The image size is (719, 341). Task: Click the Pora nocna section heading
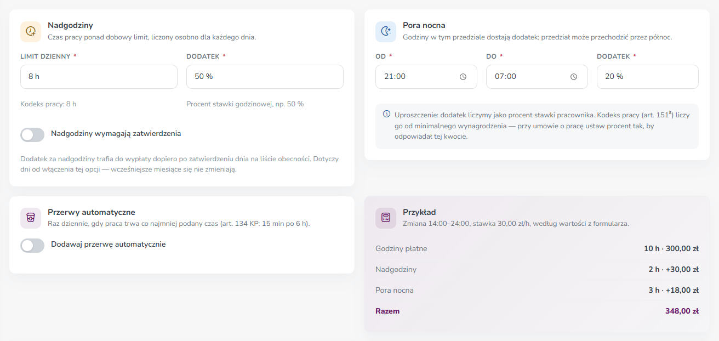pyautogui.click(x=424, y=25)
